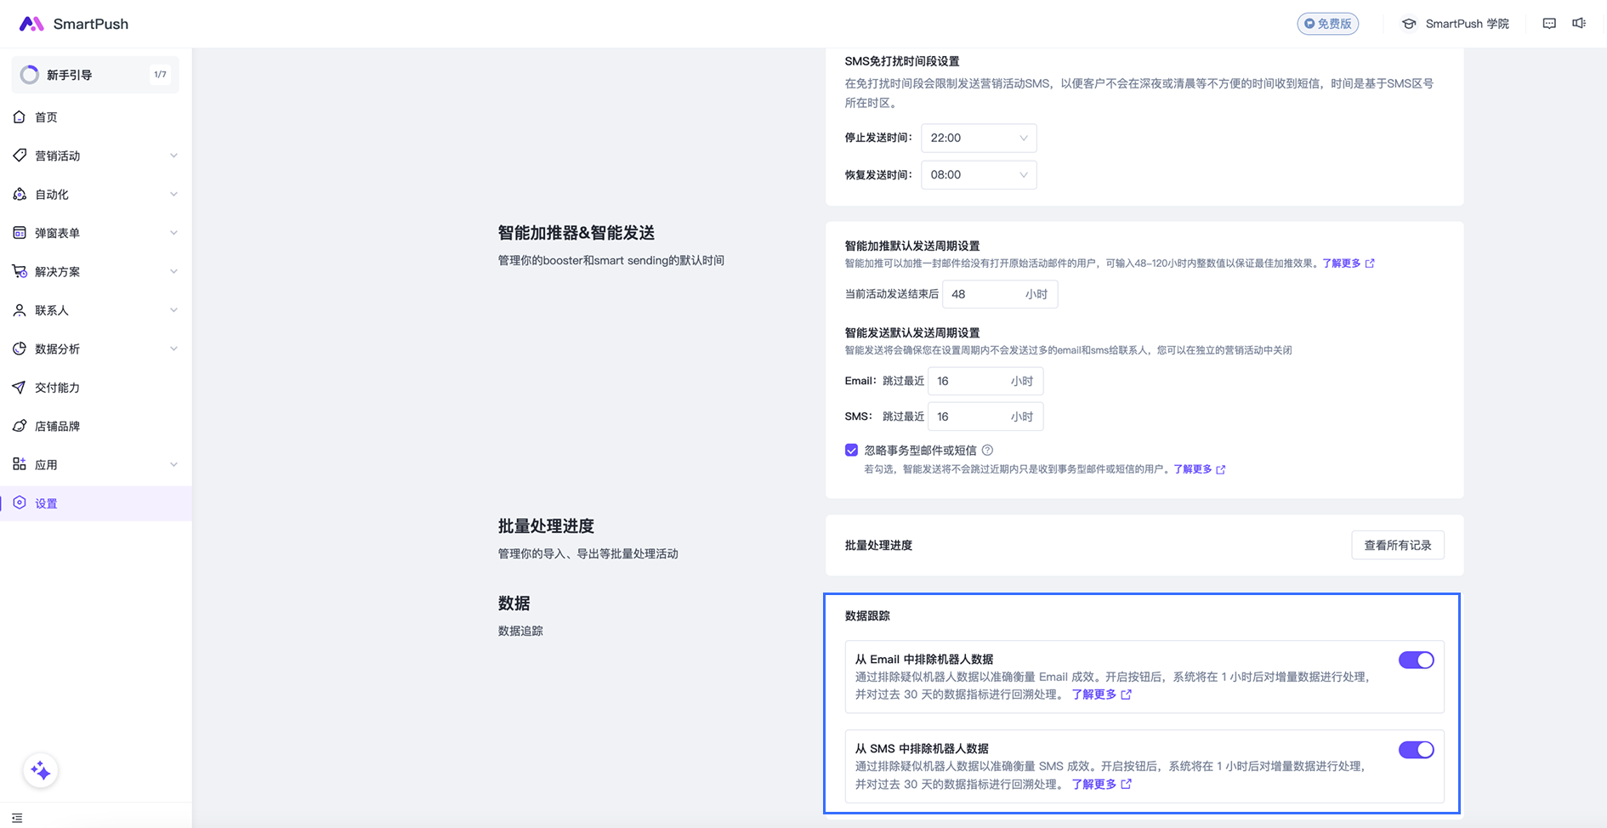This screenshot has height=828, width=1607.
Task: Open the message icon in top bar
Action: point(1549,24)
